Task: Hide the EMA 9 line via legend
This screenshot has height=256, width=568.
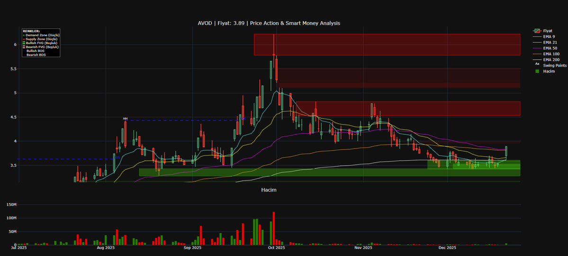Action: tap(543, 37)
